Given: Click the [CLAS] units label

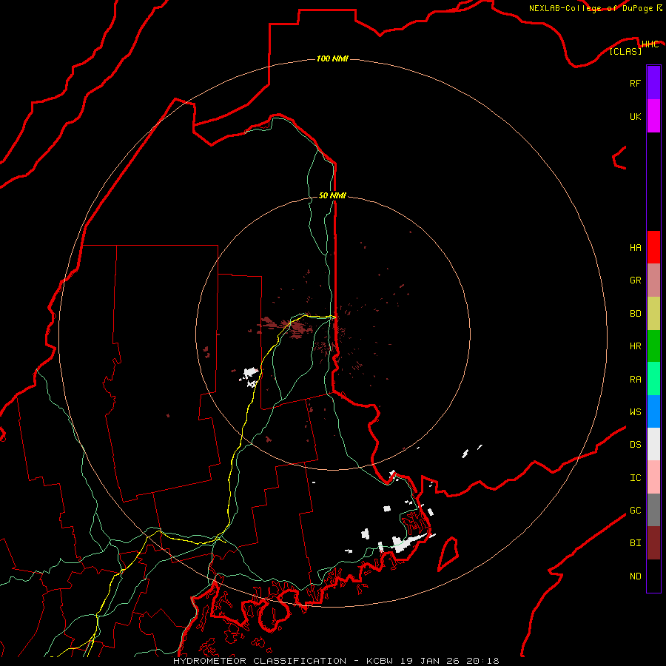Looking at the screenshot, I should (625, 52).
